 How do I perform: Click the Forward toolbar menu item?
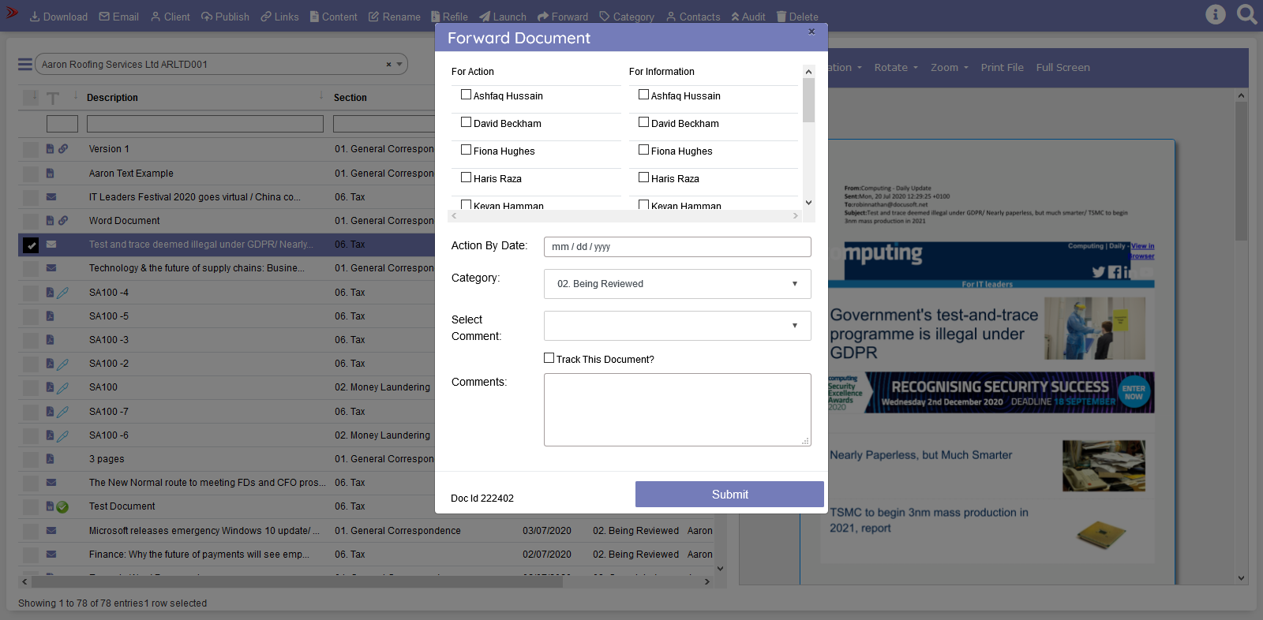[x=563, y=17]
